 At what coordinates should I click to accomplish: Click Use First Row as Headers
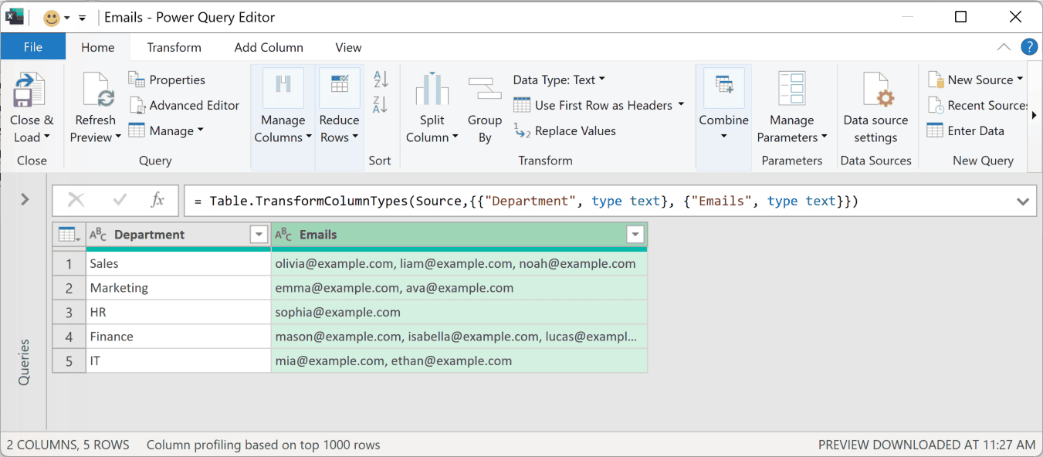tap(593, 105)
